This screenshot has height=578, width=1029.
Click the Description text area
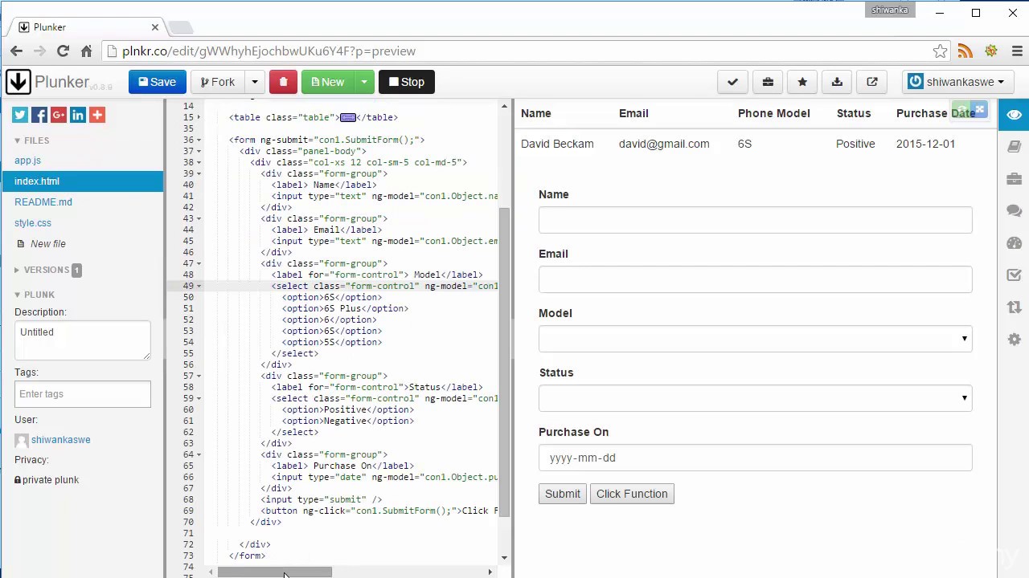pyautogui.click(x=82, y=340)
